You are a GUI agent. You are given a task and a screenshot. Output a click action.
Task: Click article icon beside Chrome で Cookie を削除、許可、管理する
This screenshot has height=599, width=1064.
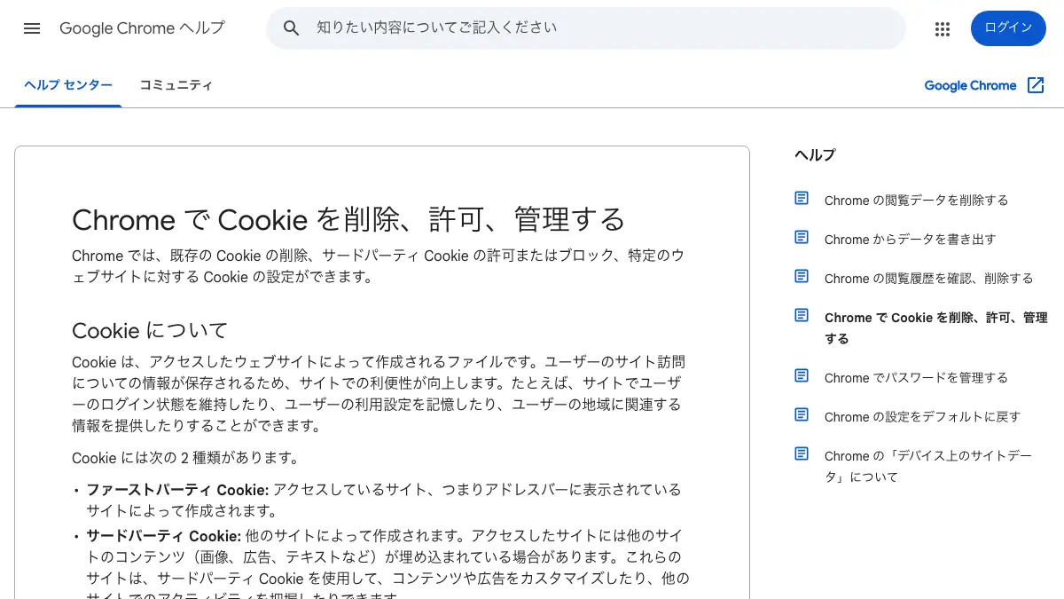click(x=802, y=316)
